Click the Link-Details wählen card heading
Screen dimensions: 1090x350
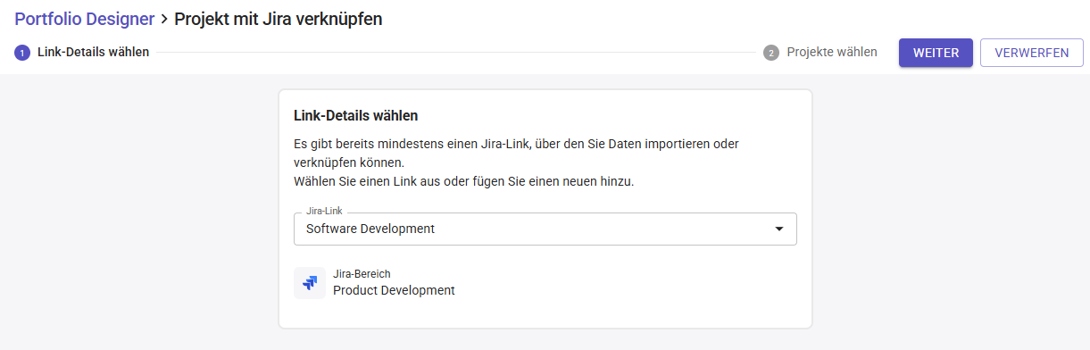point(356,115)
